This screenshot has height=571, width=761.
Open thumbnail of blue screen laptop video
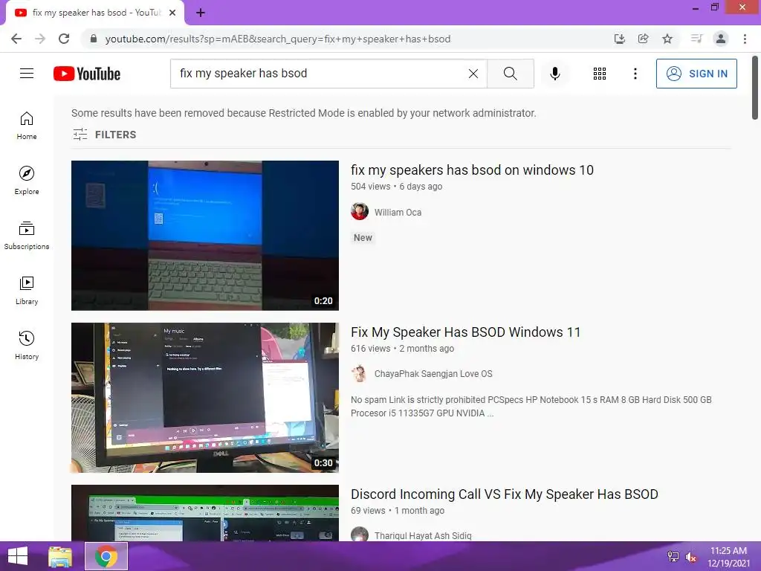(205, 236)
